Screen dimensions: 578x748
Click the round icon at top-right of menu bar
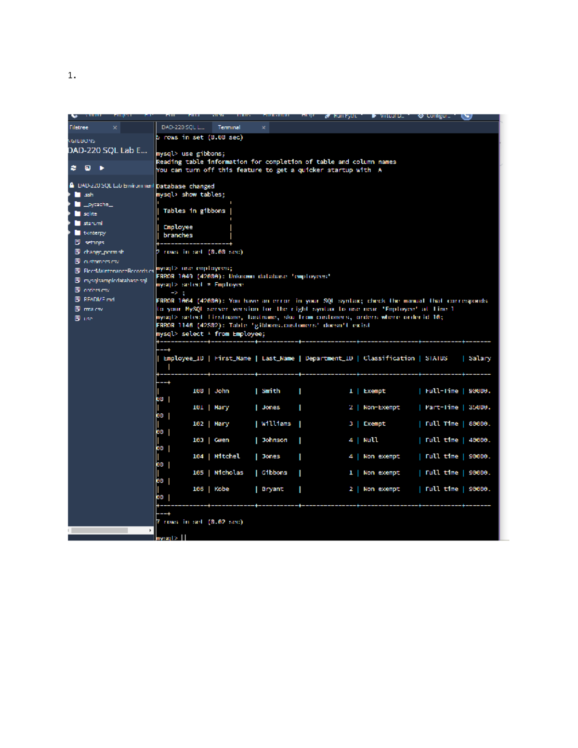tap(466, 116)
